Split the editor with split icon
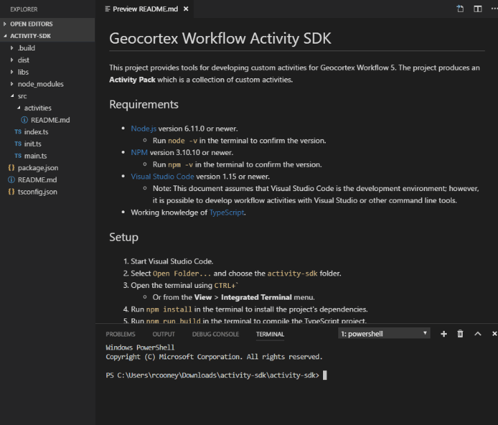 coord(478,8)
